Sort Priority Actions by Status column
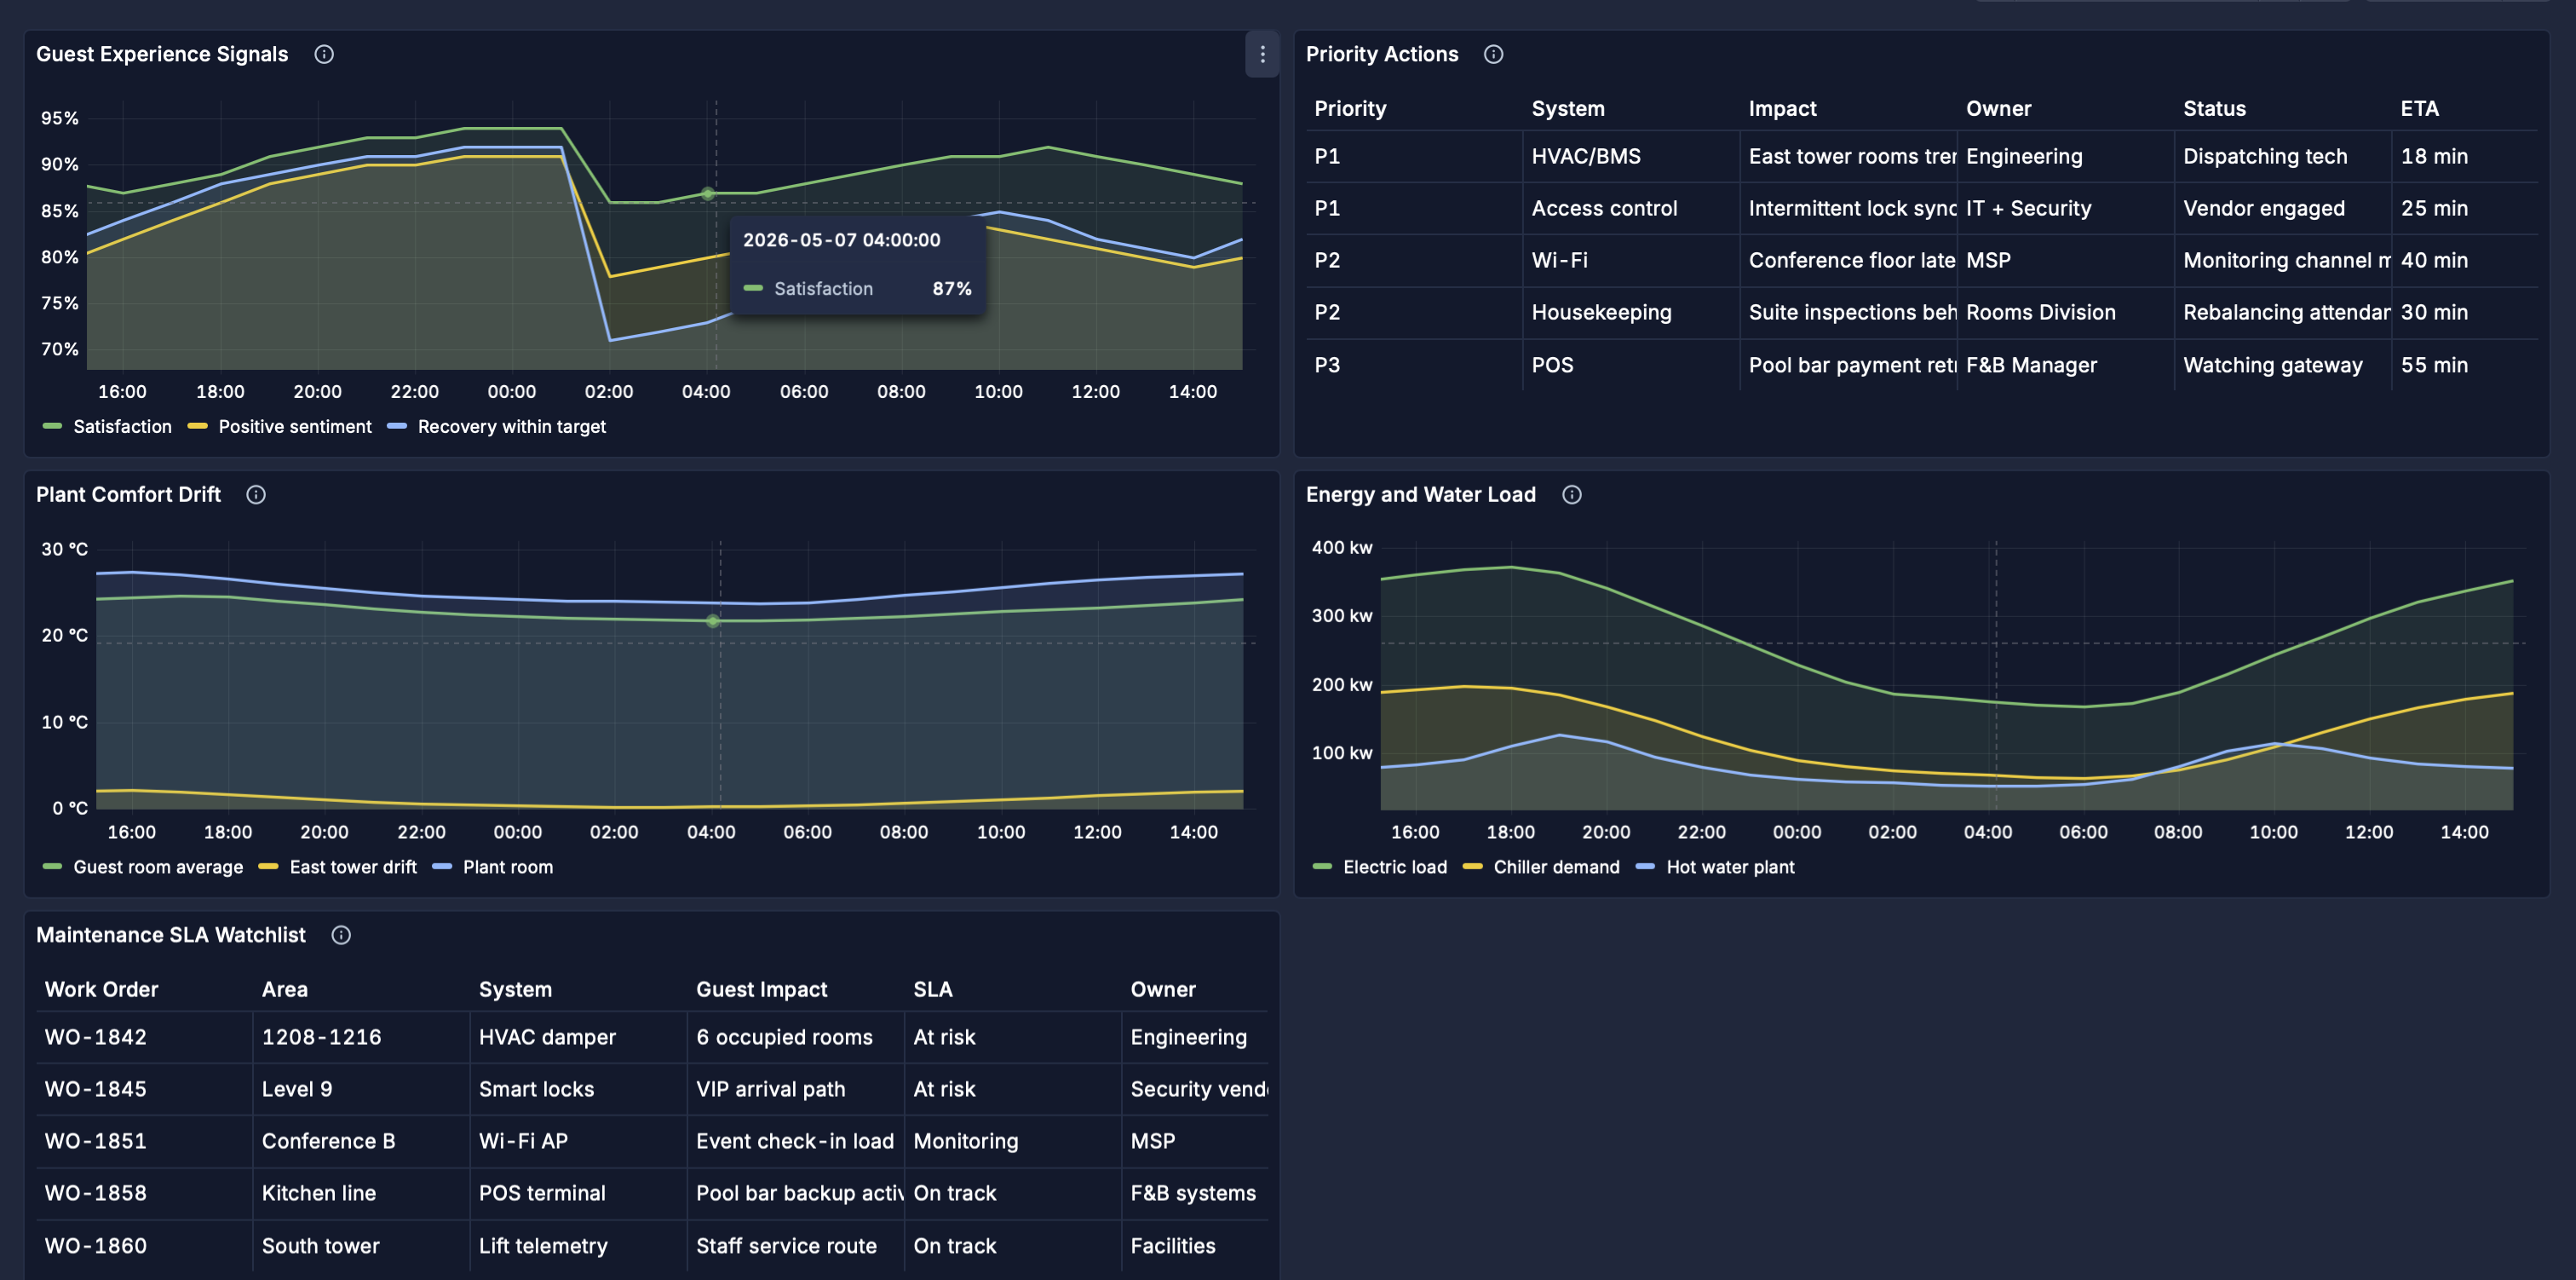This screenshot has width=2576, height=1280. click(2214, 108)
